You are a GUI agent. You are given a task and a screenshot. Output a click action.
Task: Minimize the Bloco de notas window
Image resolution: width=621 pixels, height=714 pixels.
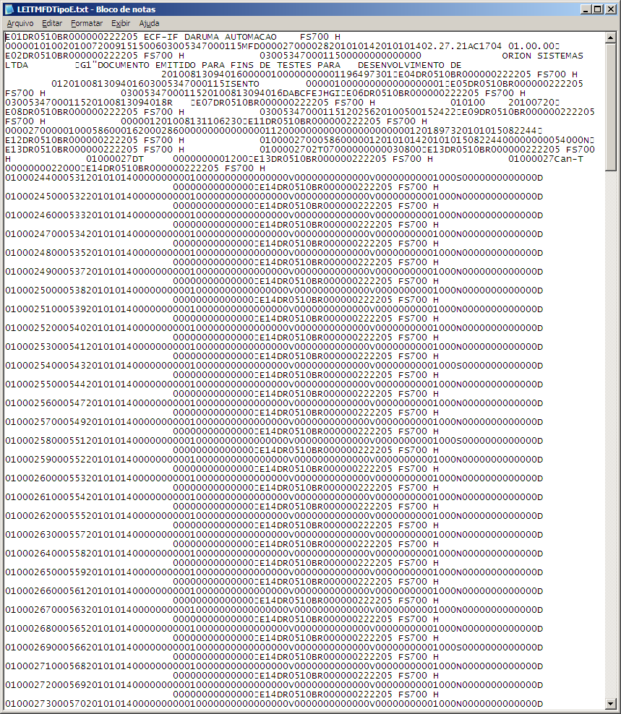[x=585, y=9]
